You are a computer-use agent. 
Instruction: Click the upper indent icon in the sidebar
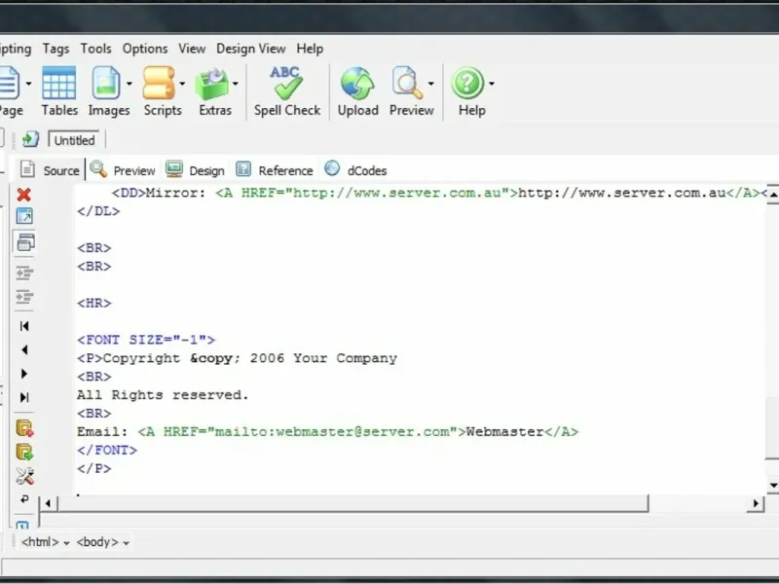[x=24, y=273]
